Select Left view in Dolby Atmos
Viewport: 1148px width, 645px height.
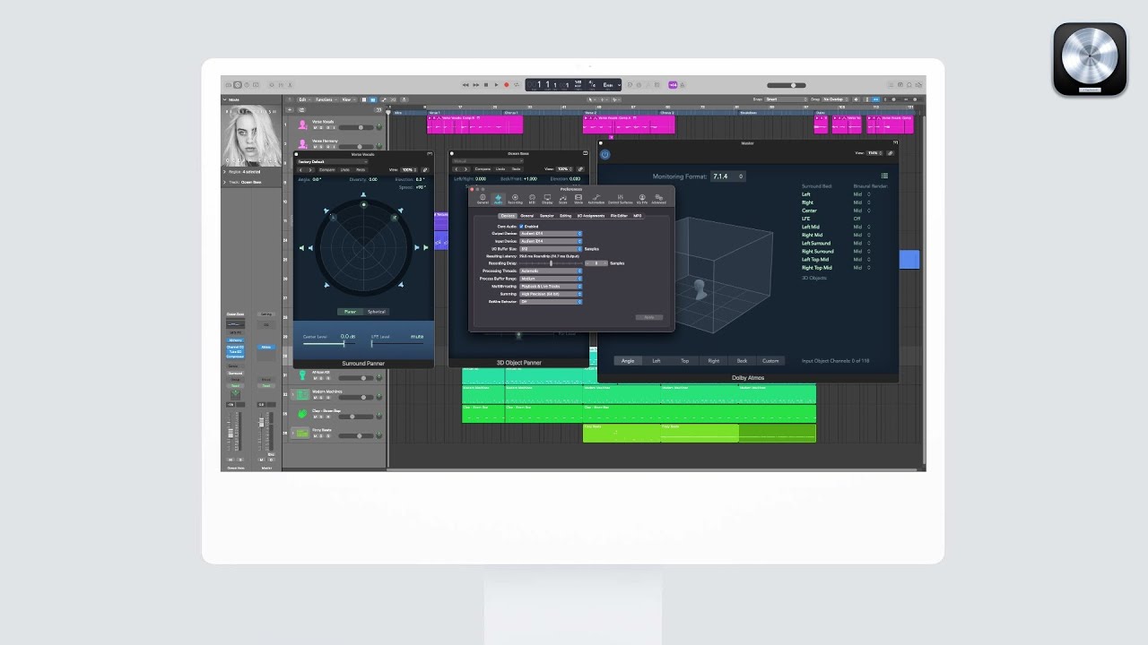click(657, 361)
